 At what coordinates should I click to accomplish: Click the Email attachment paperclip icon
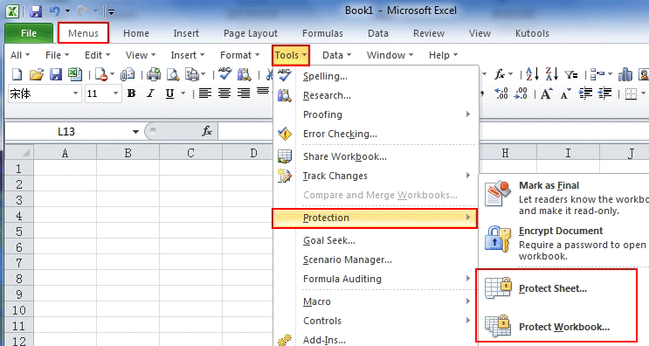(128, 75)
